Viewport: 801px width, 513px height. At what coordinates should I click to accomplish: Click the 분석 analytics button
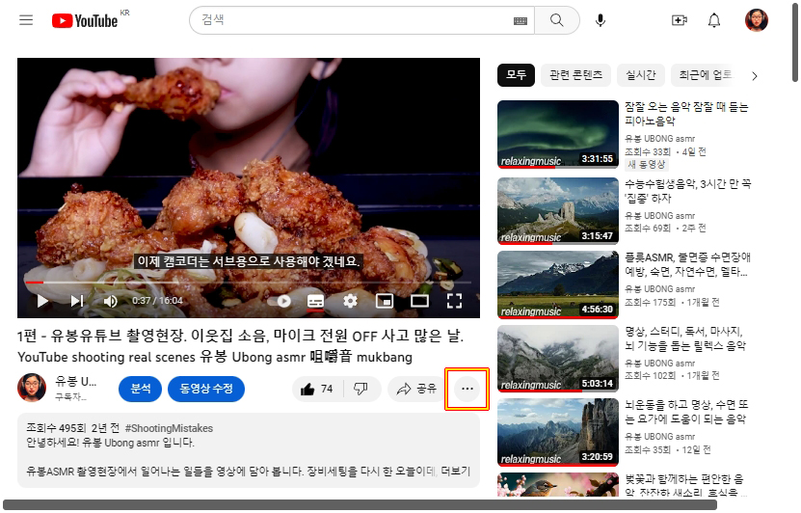click(x=140, y=389)
